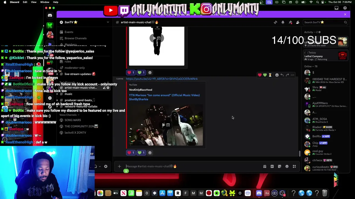Open producer-send-beats channel
The image size is (355, 199).
point(80,100)
